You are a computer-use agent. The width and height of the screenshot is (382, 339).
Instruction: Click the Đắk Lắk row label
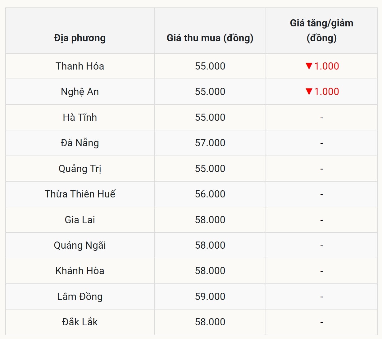point(80,322)
